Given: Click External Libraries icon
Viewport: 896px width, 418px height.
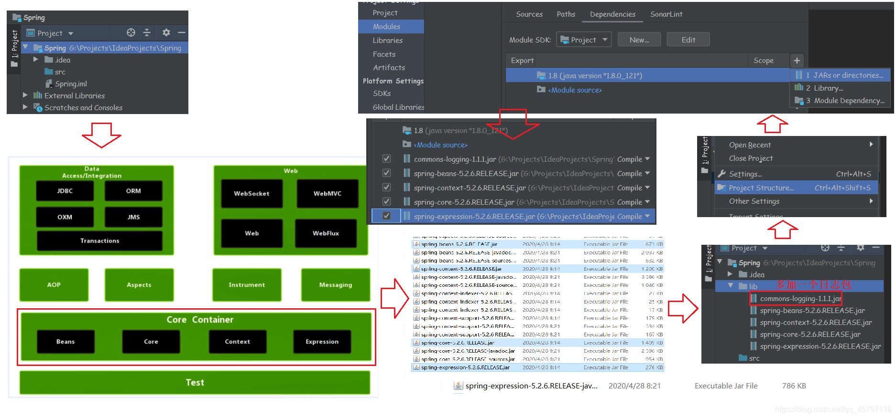Looking at the screenshot, I should point(37,95).
